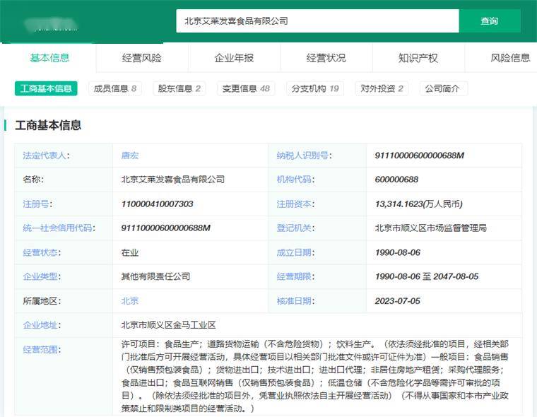
Task: Select the 公司简介 sub-tab
Action: [x=442, y=88]
